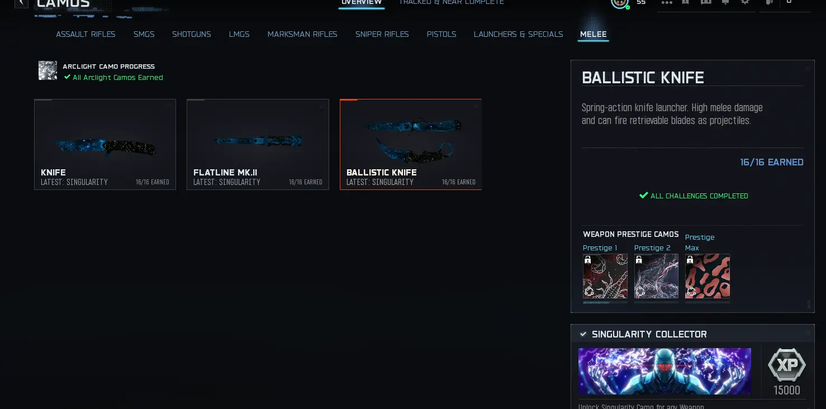Select the Launchers & Specials tab

click(519, 34)
